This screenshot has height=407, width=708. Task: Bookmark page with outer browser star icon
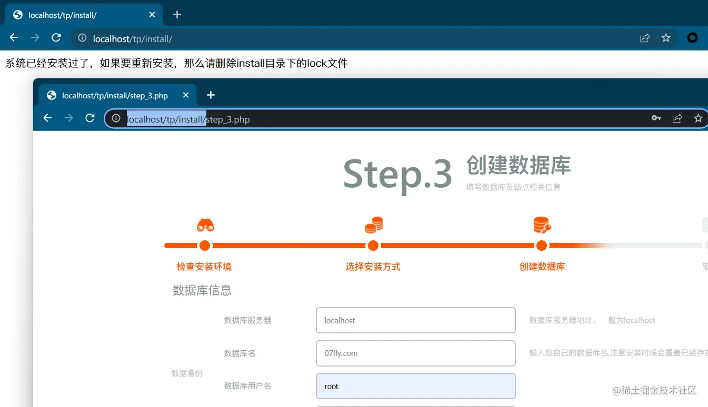(666, 38)
